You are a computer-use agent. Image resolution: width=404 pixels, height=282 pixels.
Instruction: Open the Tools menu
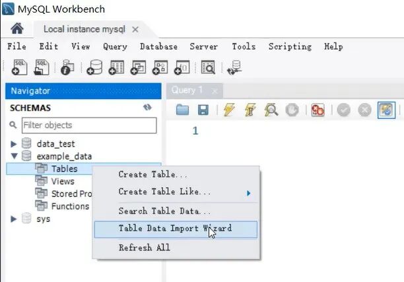pos(244,47)
